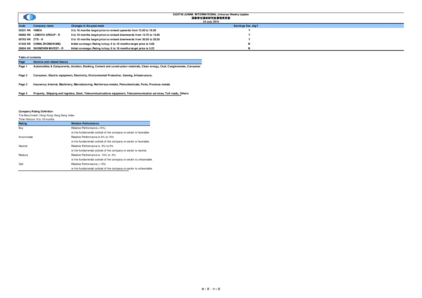Select stock code '00992 HK'

25,35
